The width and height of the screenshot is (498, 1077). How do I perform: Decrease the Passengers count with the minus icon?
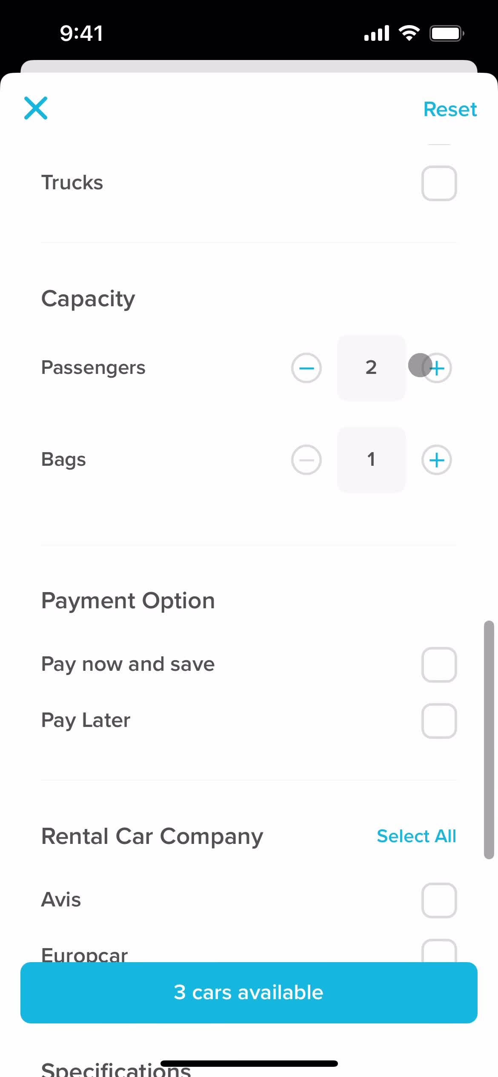tap(306, 368)
